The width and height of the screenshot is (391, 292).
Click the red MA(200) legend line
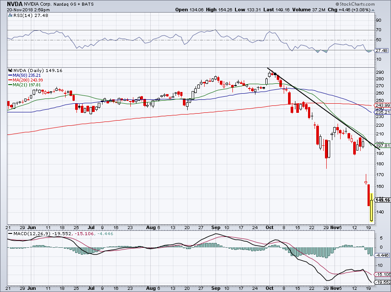[10, 80]
